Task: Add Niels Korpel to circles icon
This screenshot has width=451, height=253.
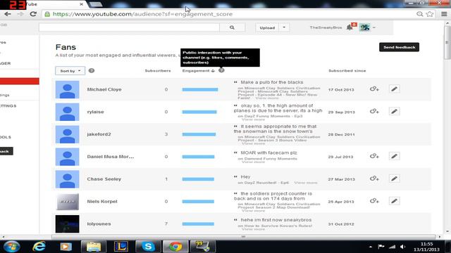Action: (374, 201)
